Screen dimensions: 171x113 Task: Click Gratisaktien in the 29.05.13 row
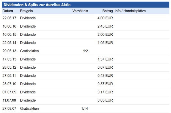(x=29, y=51)
